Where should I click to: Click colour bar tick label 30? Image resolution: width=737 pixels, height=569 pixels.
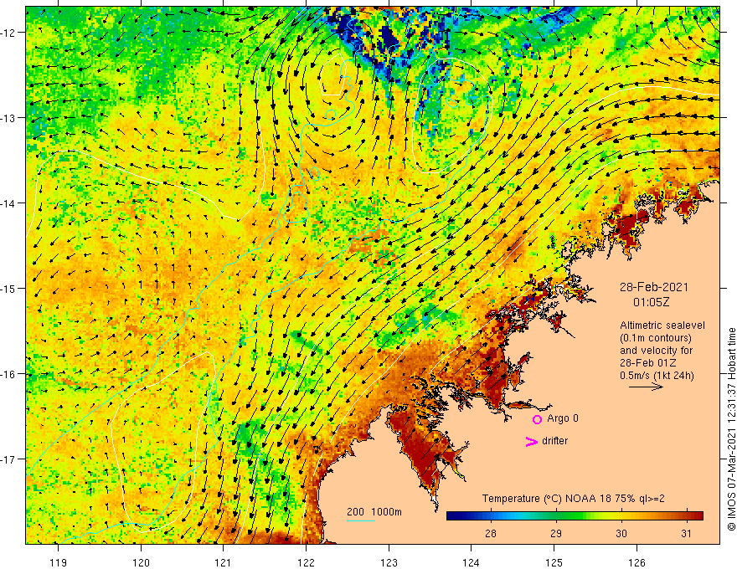coord(621,533)
